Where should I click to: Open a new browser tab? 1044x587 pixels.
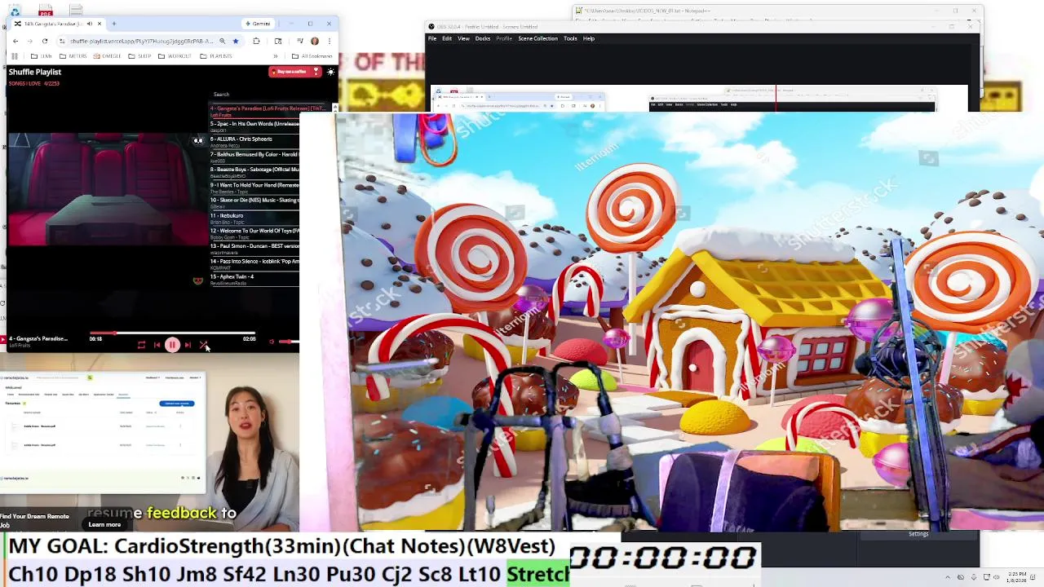point(114,24)
